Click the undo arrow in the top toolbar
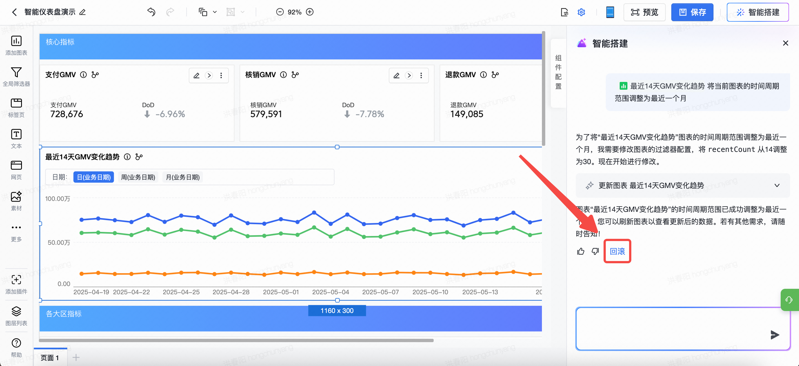This screenshot has width=799, height=366. point(151,12)
